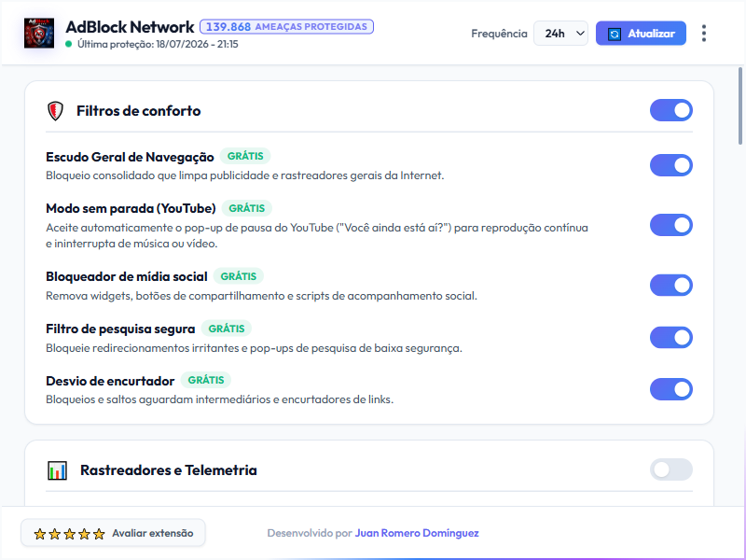Viewport: 746px width, 560px height.
Task: Enable Rastreadores e Telemetria master toggle
Action: pyautogui.click(x=670, y=469)
